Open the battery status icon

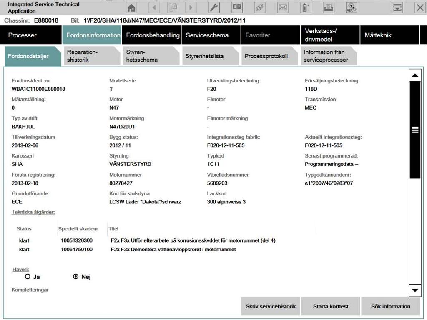click(x=305, y=7)
